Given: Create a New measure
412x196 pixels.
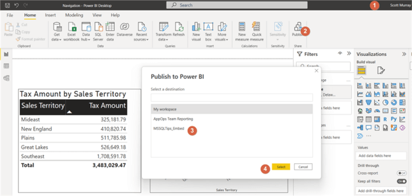Looking at the screenshot, I should click(x=242, y=32).
